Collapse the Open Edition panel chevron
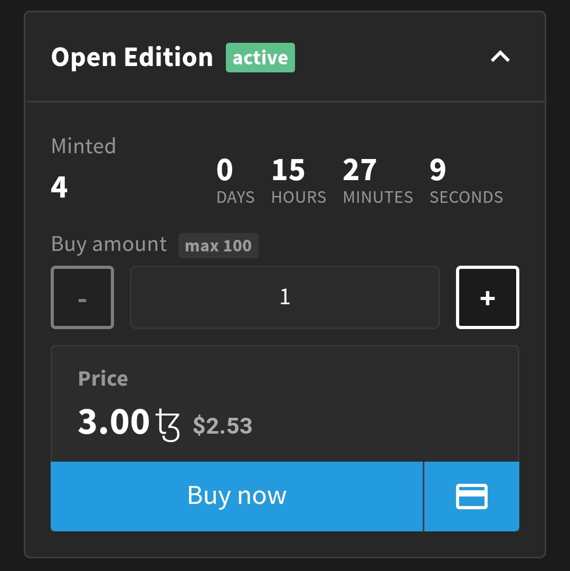The width and height of the screenshot is (570, 571). click(x=500, y=57)
